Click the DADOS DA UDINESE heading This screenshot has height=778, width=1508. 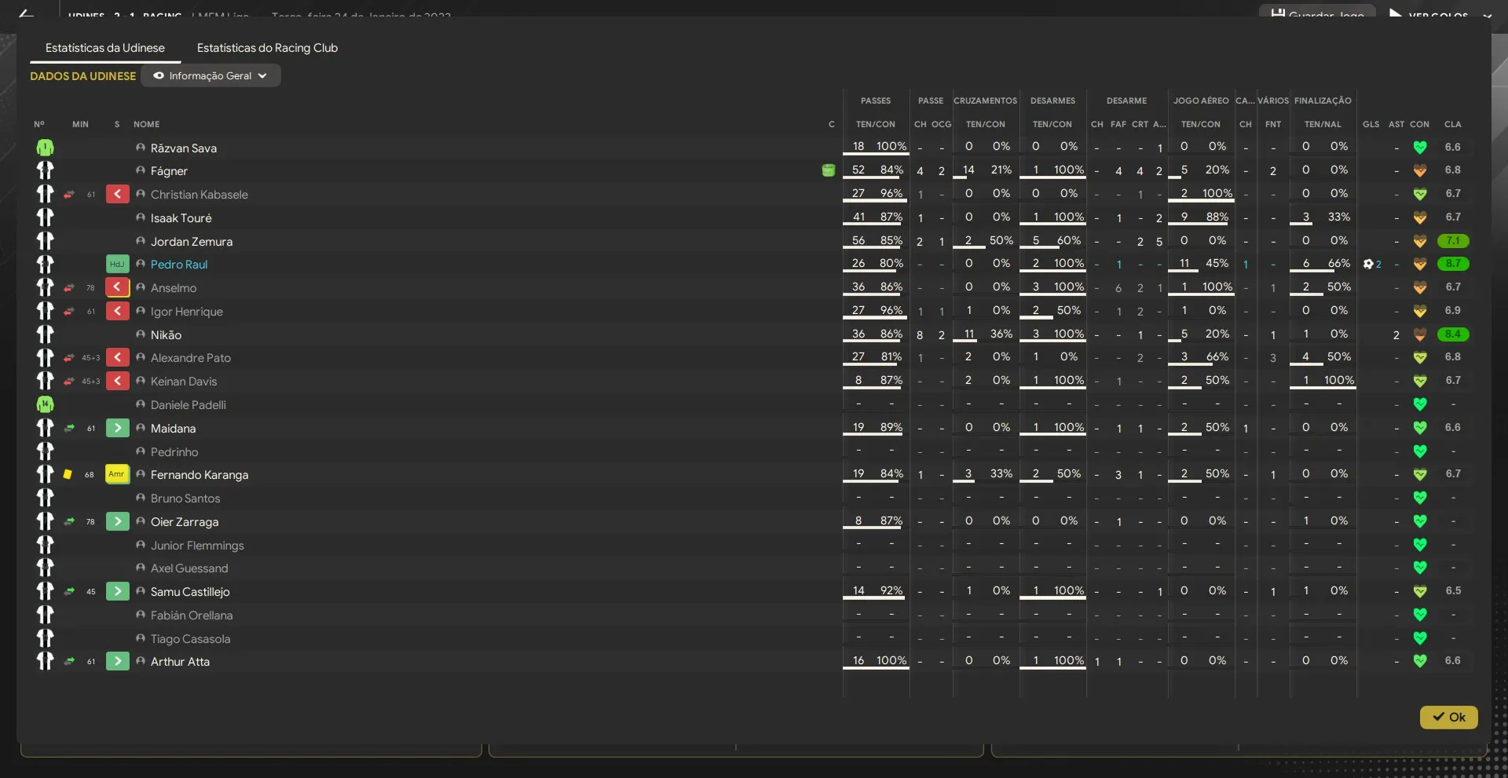pos(82,76)
